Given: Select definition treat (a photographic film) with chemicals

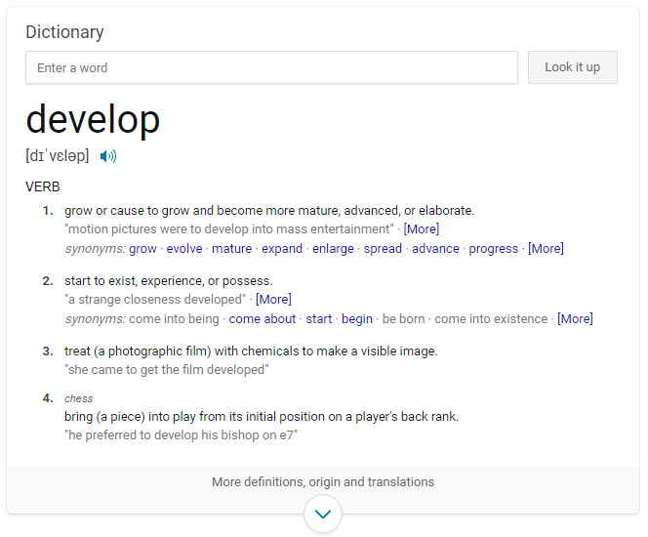Looking at the screenshot, I should [x=251, y=351].
